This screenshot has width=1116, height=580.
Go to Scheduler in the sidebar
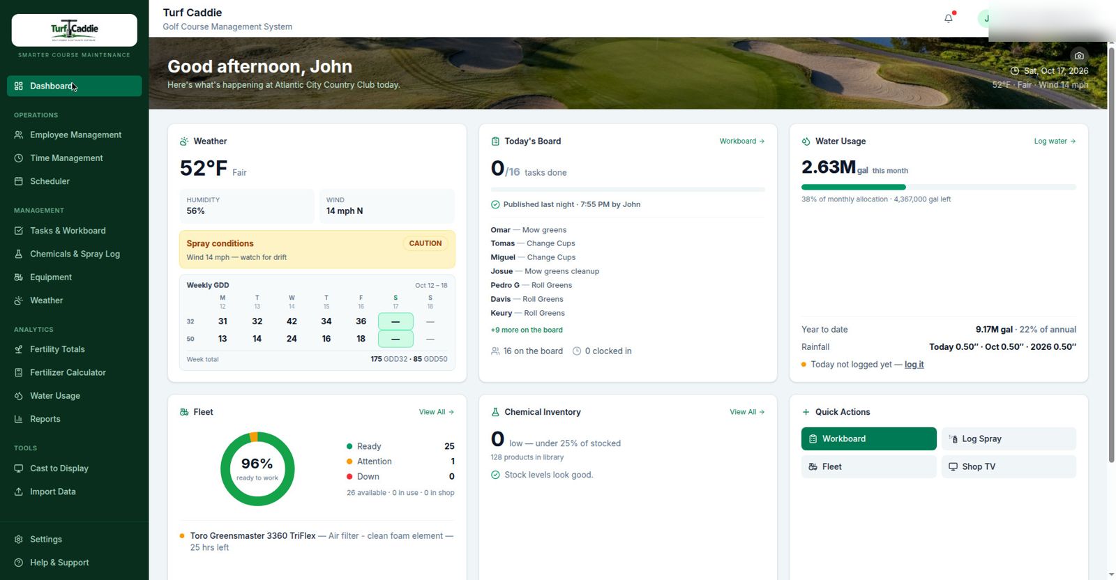pos(75,181)
